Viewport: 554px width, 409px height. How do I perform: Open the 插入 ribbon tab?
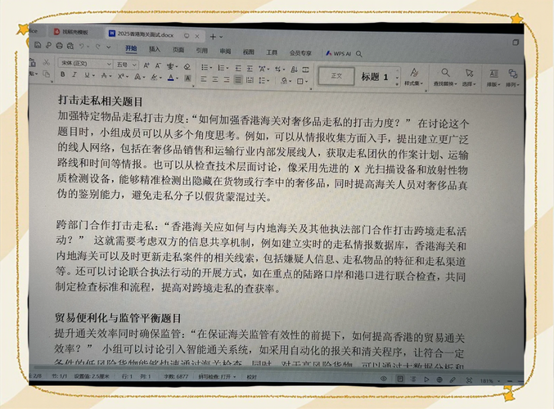point(155,49)
